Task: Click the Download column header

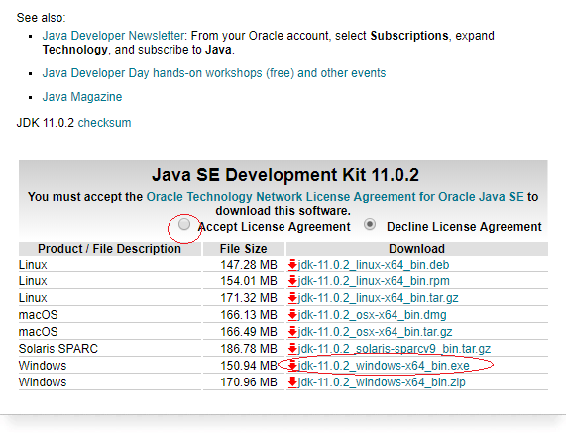Action: click(416, 249)
